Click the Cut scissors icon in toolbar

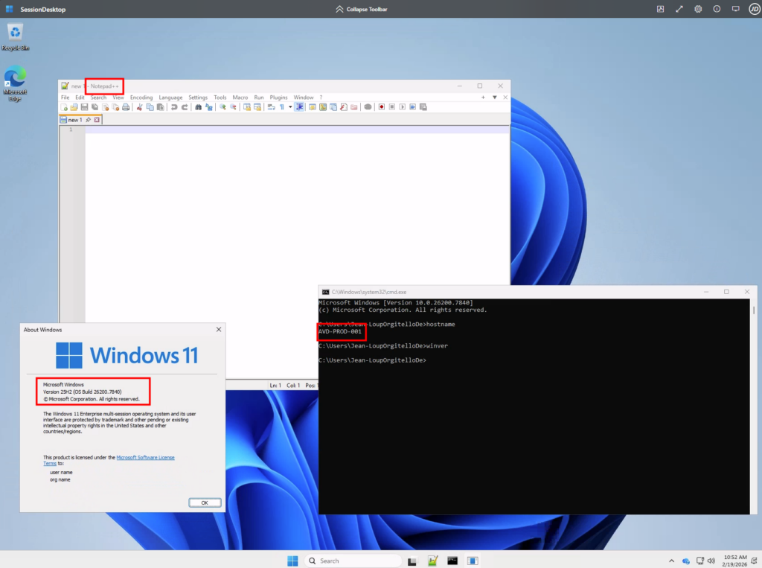139,107
